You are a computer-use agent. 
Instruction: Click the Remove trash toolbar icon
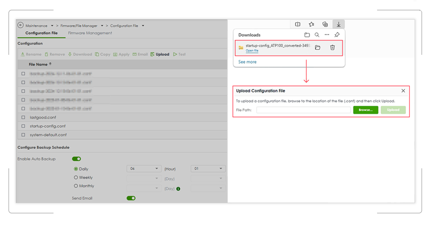pyautogui.click(x=46, y=54)
